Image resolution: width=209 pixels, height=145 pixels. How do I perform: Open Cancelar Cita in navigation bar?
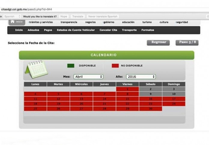108,30
